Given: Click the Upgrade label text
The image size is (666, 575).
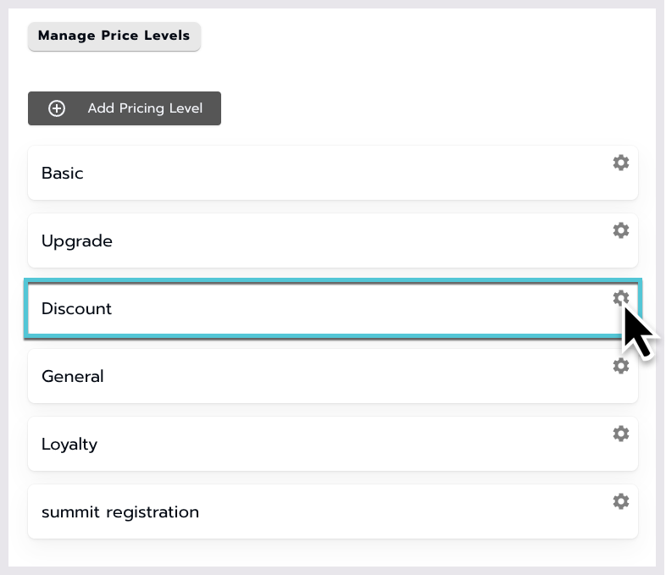Looking at the screenshot, I should (77, 241).
